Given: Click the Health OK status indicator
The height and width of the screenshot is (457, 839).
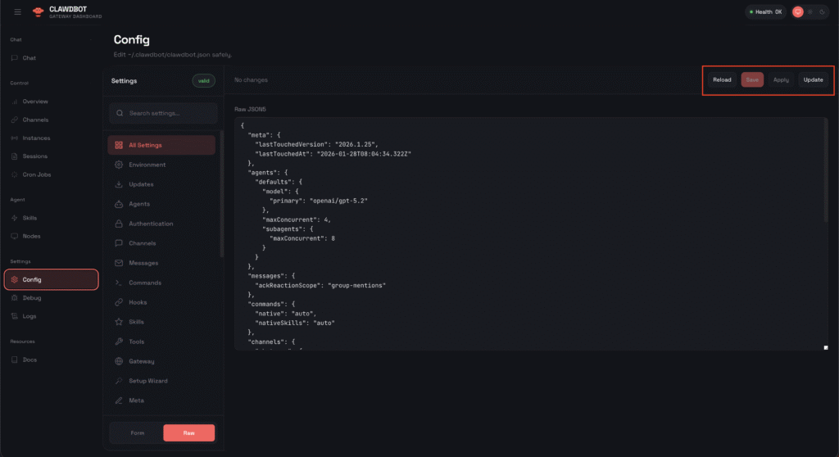Looking at the screenshot, I should point(764,12).
